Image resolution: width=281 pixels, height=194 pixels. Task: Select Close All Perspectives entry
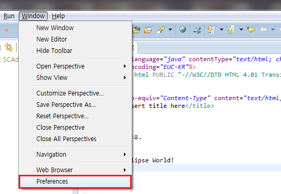coord(75,139)
